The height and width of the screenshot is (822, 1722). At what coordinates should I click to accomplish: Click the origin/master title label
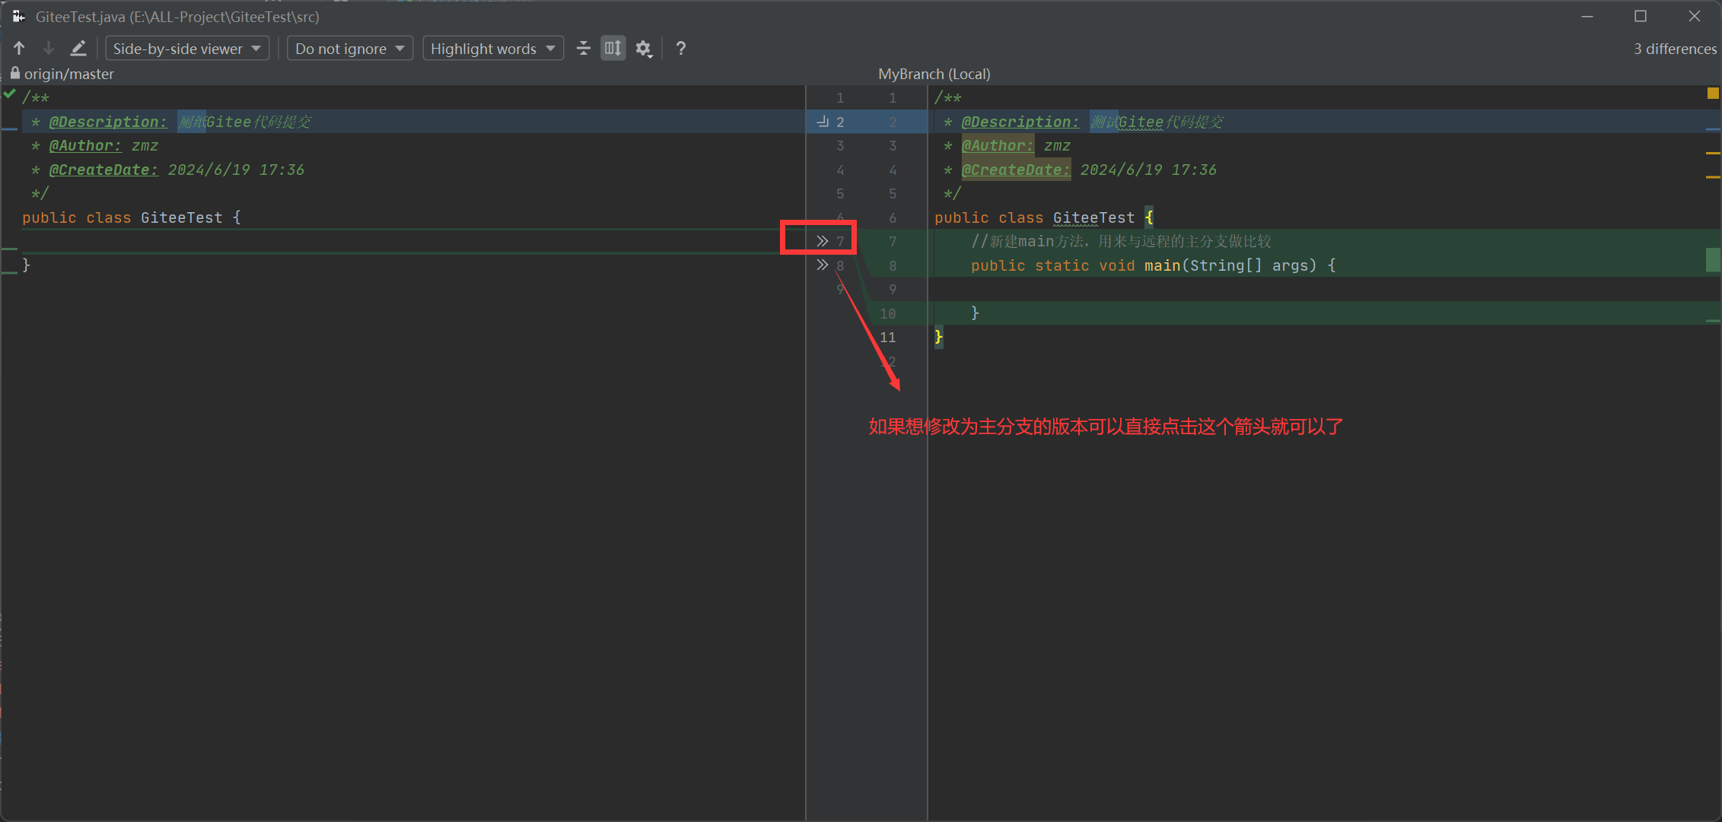pos(69,74)
